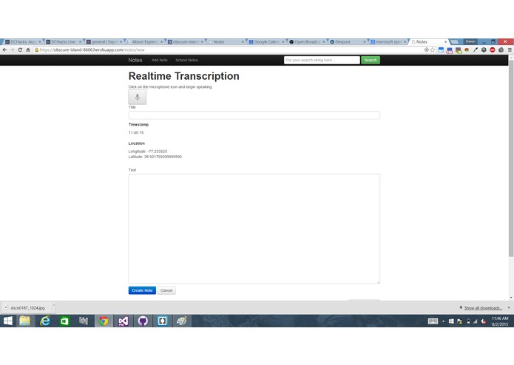
Task: Open File Explorer from the taskbar
Action: (24, 321)
